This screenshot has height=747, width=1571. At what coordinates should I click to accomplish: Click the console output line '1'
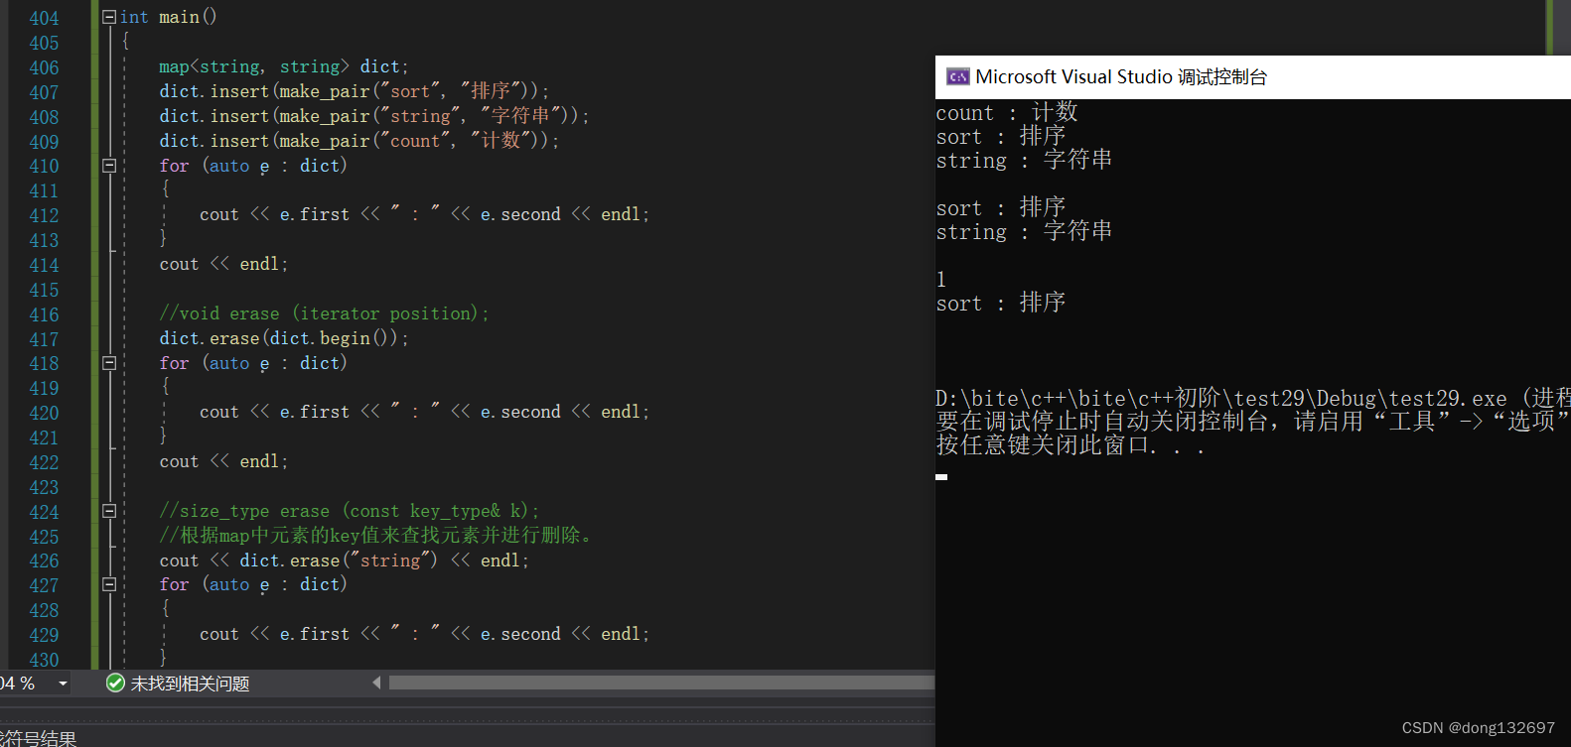[941, 280]
